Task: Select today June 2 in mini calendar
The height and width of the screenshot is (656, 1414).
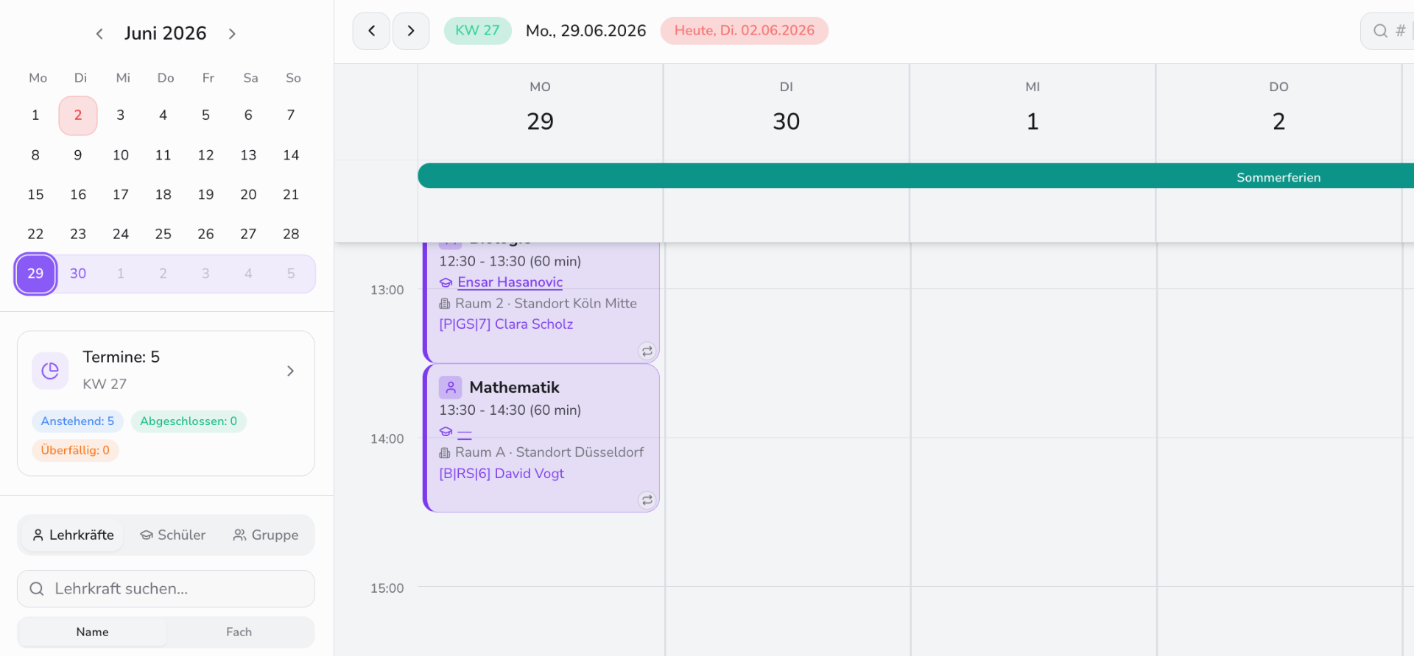Action: point(78,115)
